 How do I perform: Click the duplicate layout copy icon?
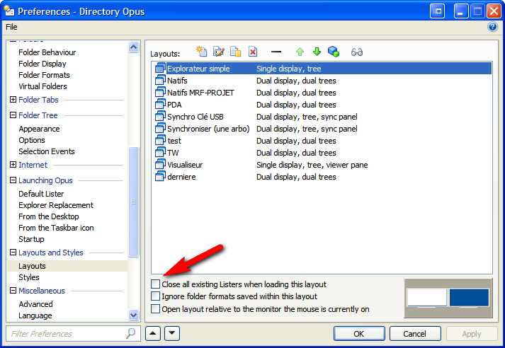point(235,52)
